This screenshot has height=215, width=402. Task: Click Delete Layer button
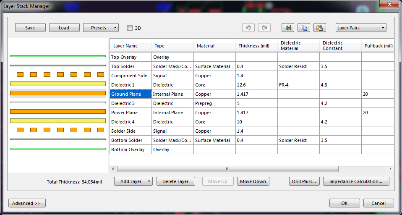(176, 181)
